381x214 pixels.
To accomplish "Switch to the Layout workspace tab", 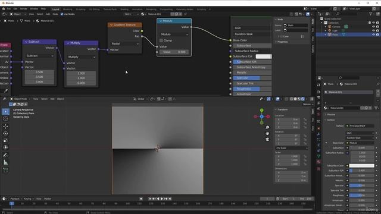I will pyautogui.click(x=55, y=10).
